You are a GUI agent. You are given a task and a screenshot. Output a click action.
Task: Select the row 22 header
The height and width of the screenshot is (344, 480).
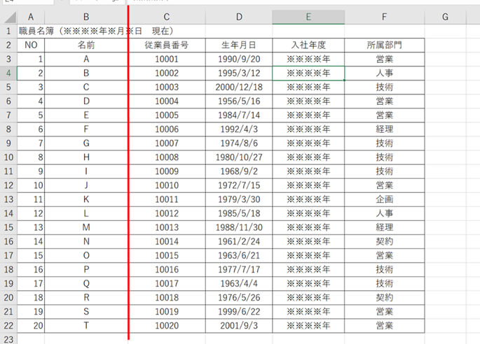coord(8,326)
